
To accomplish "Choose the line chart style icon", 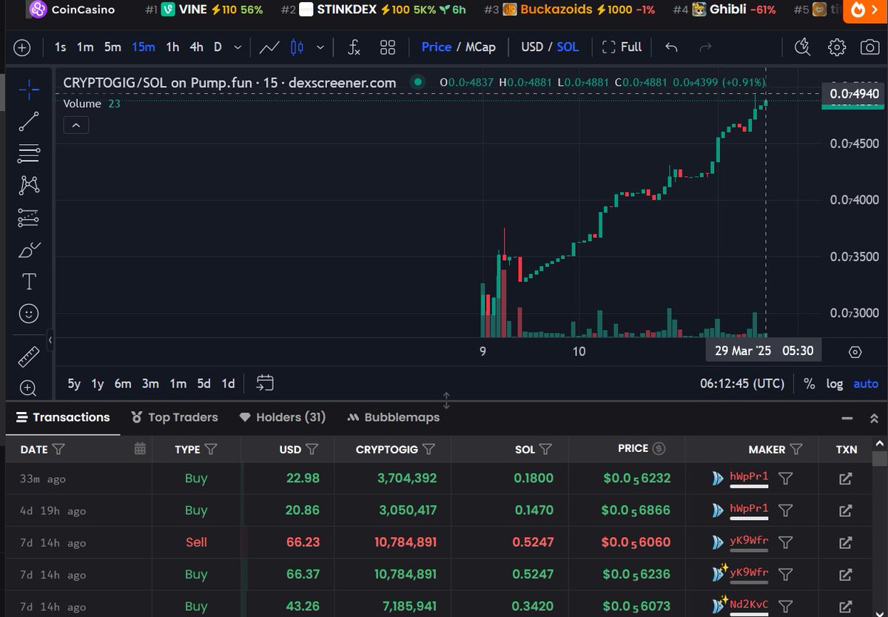I will 269,47.
